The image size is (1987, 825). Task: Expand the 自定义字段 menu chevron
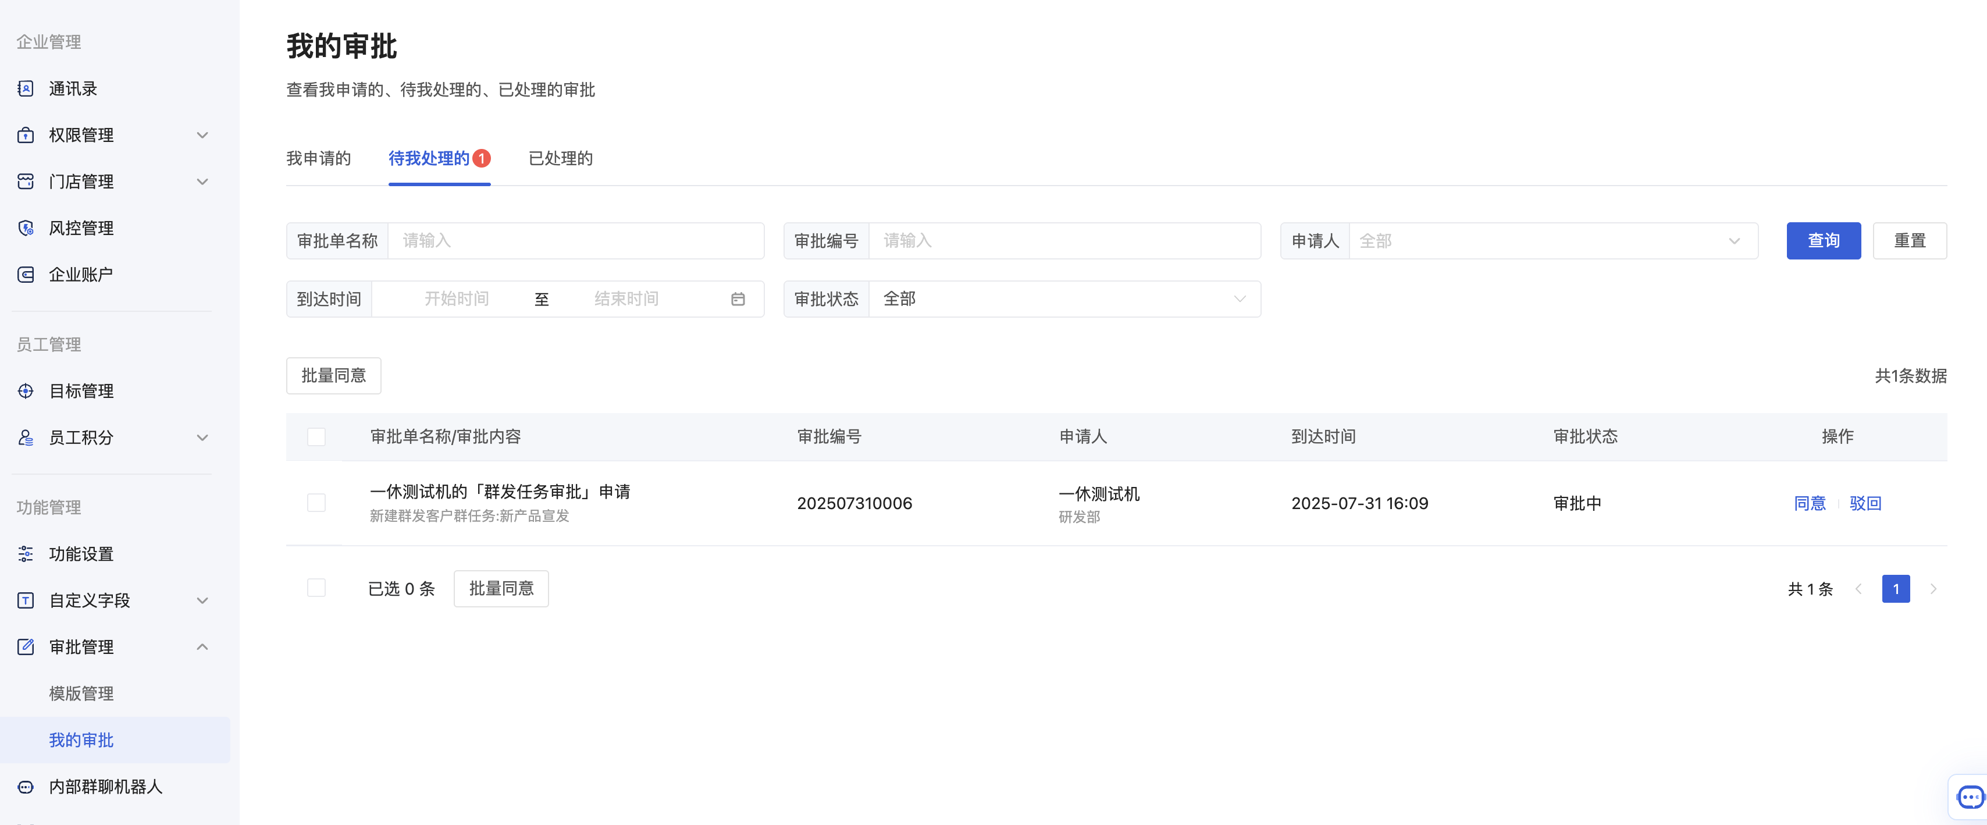click(202, 600)
